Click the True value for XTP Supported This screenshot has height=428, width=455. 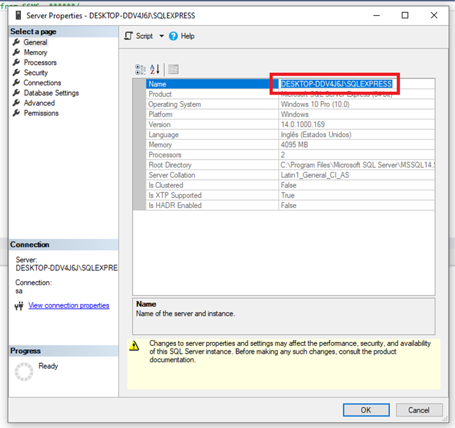pyautogui.click(x=288, y=195)
